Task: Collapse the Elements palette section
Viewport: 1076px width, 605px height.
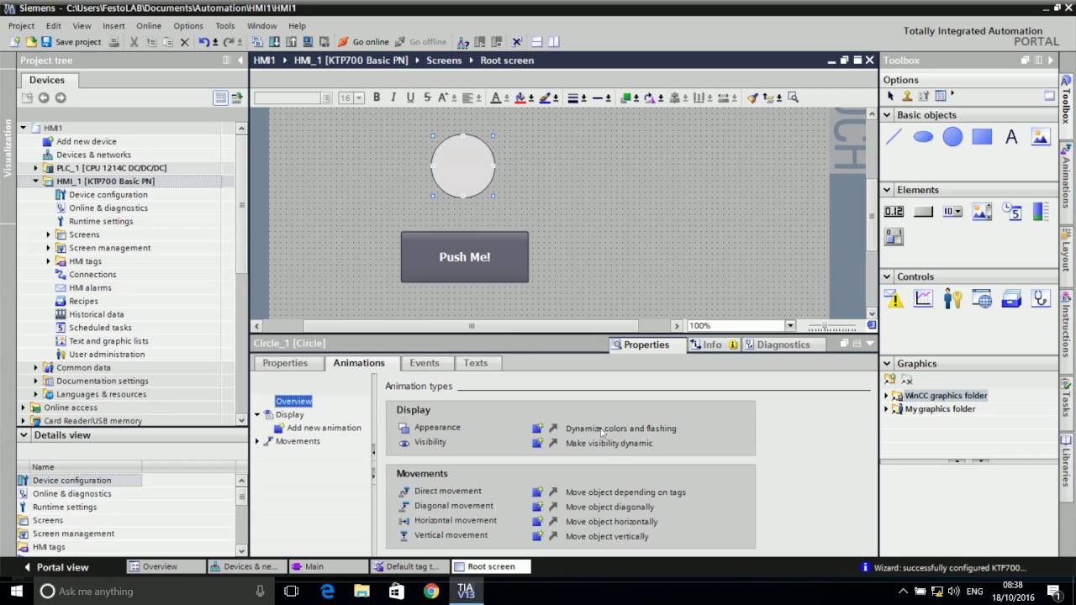Action: coord(888,190)
